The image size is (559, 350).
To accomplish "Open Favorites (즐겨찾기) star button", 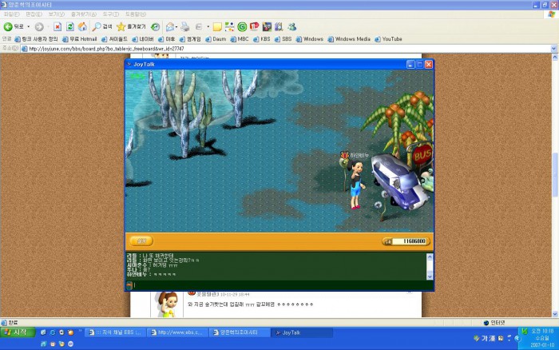I will (x=132, y=26).
